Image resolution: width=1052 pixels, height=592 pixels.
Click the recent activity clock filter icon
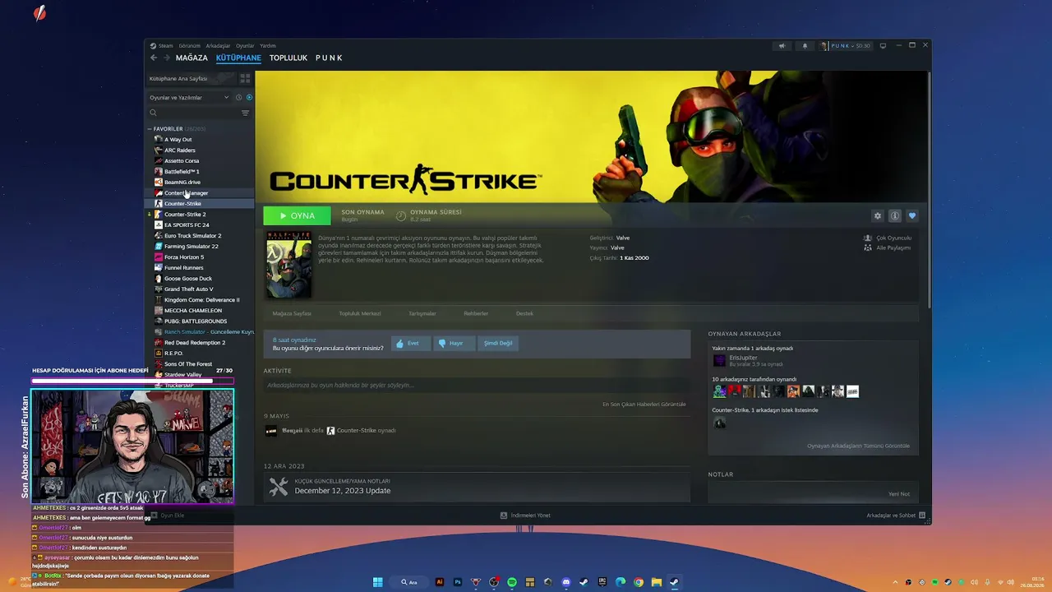238,98
